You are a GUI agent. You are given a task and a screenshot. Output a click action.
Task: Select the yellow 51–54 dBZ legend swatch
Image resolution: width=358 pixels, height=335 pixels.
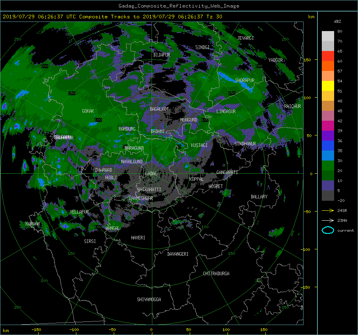[328, 86]
